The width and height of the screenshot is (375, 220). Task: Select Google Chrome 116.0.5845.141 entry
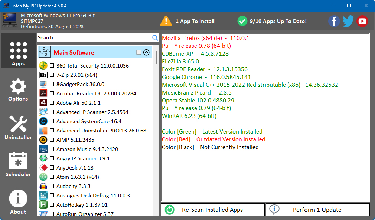click(206, 77)
